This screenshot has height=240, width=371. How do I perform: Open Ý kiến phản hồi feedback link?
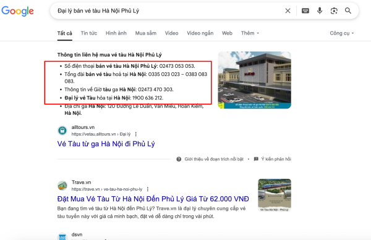coord(276,159)
